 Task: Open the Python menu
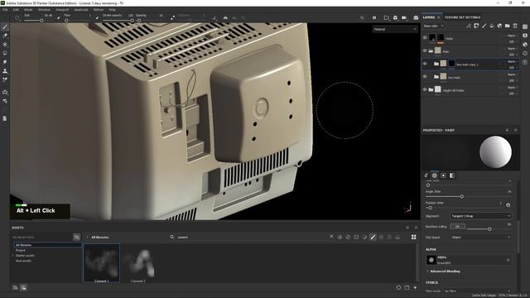click(x=99, y=10)
